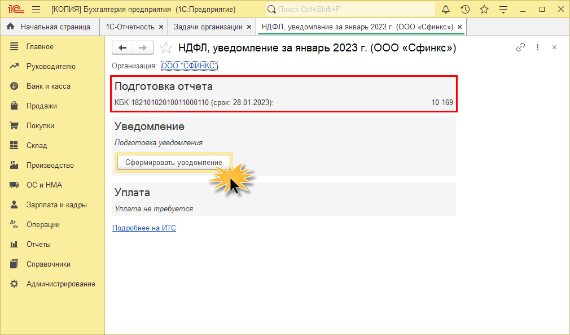This screenshot has width=570, height=335.
Task: Open Зарплата и кадры section
Action: (52, 205)
